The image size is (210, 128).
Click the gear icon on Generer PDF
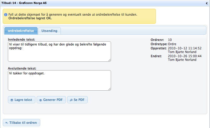[x=41, y=100]
